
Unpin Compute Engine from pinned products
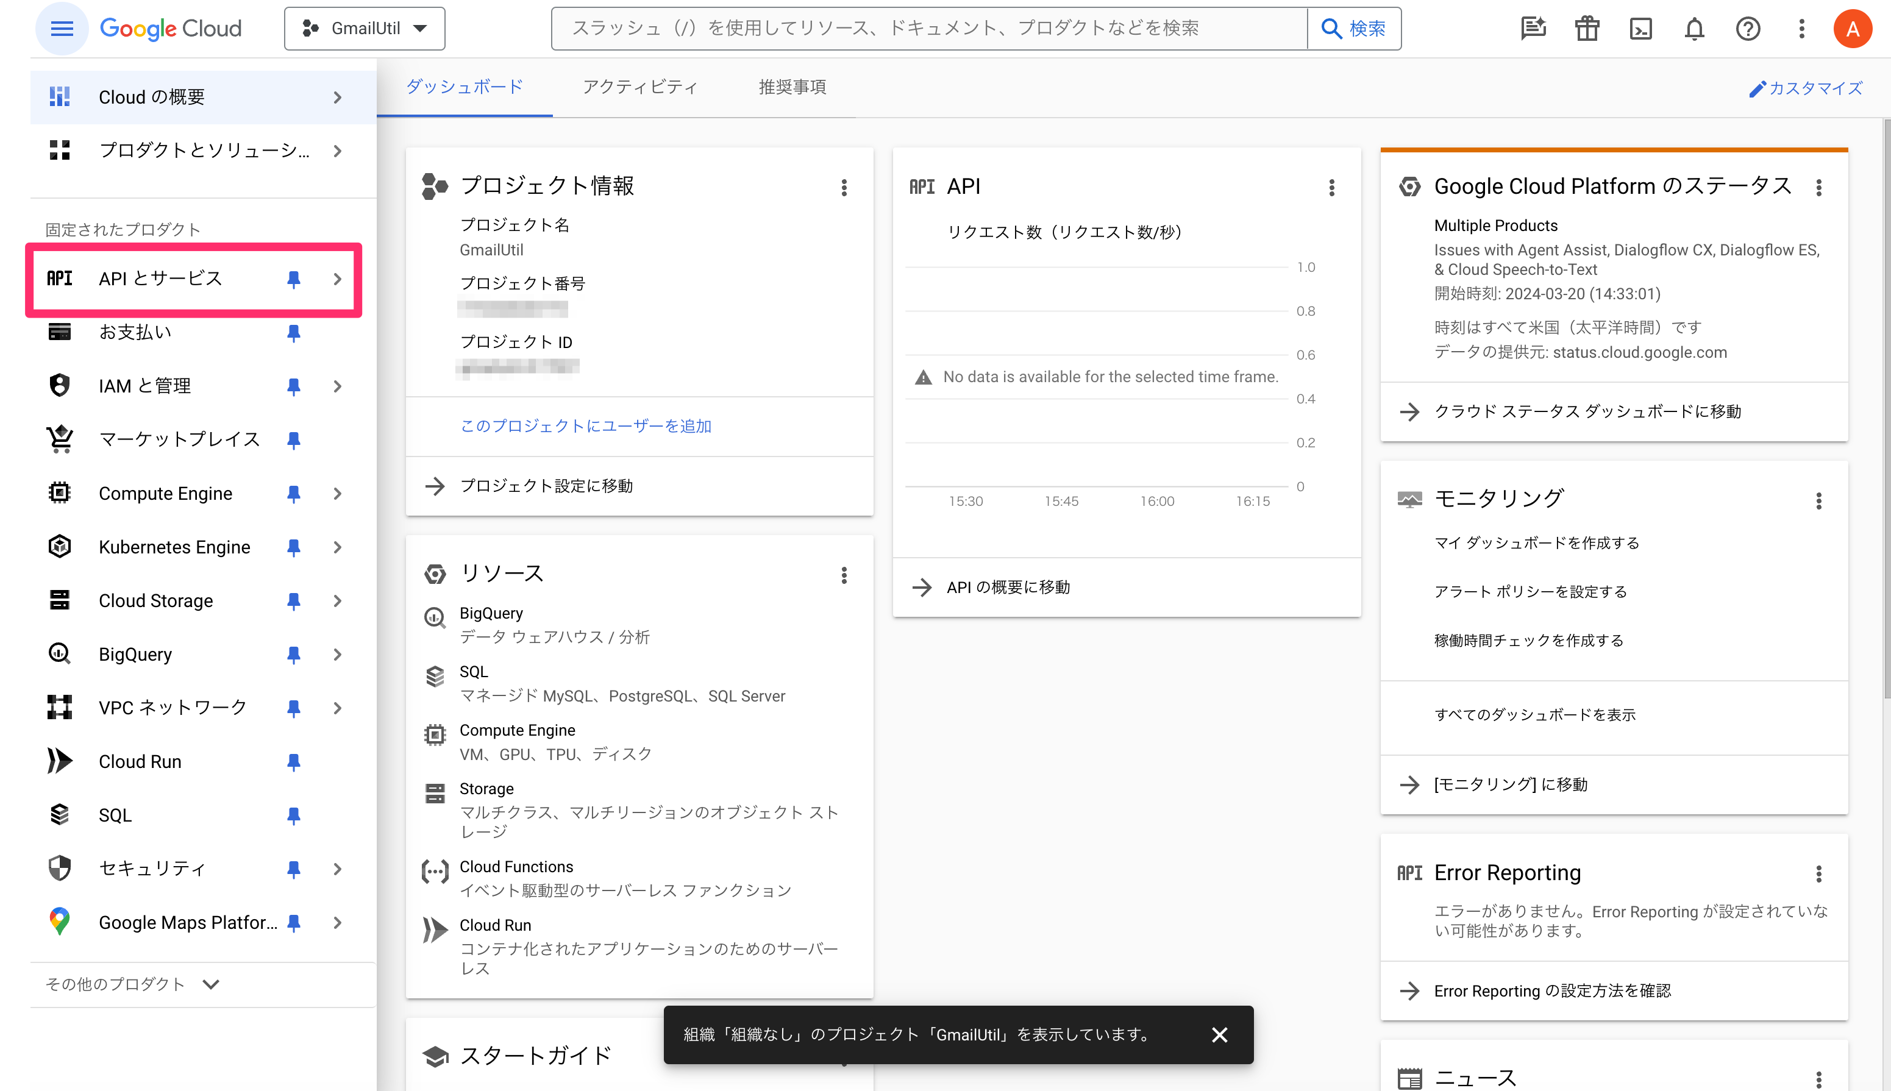click(x=294, y=493)
